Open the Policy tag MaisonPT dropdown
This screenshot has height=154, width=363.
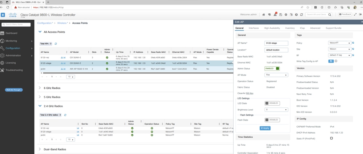tap(340, 43)
